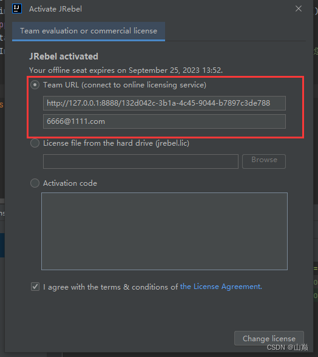Select License file from hard drive radio
Viewport: 318px width, 357px height.
point(35,143)
